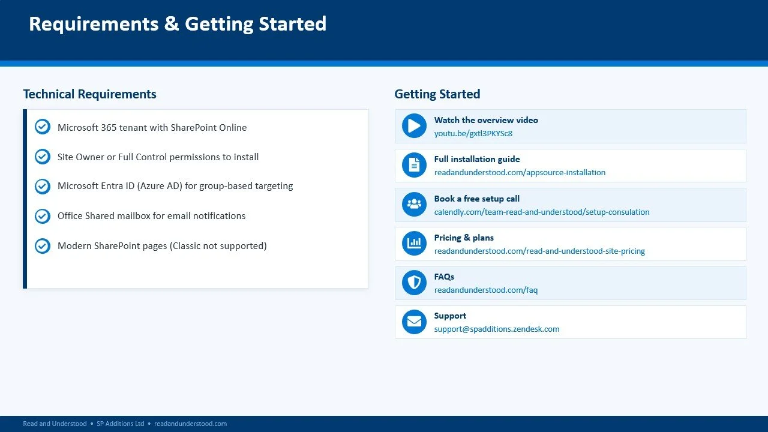Click the chart icon beside Pricing & plans
Screen dimensions: 768x432
tap(414, 244)
